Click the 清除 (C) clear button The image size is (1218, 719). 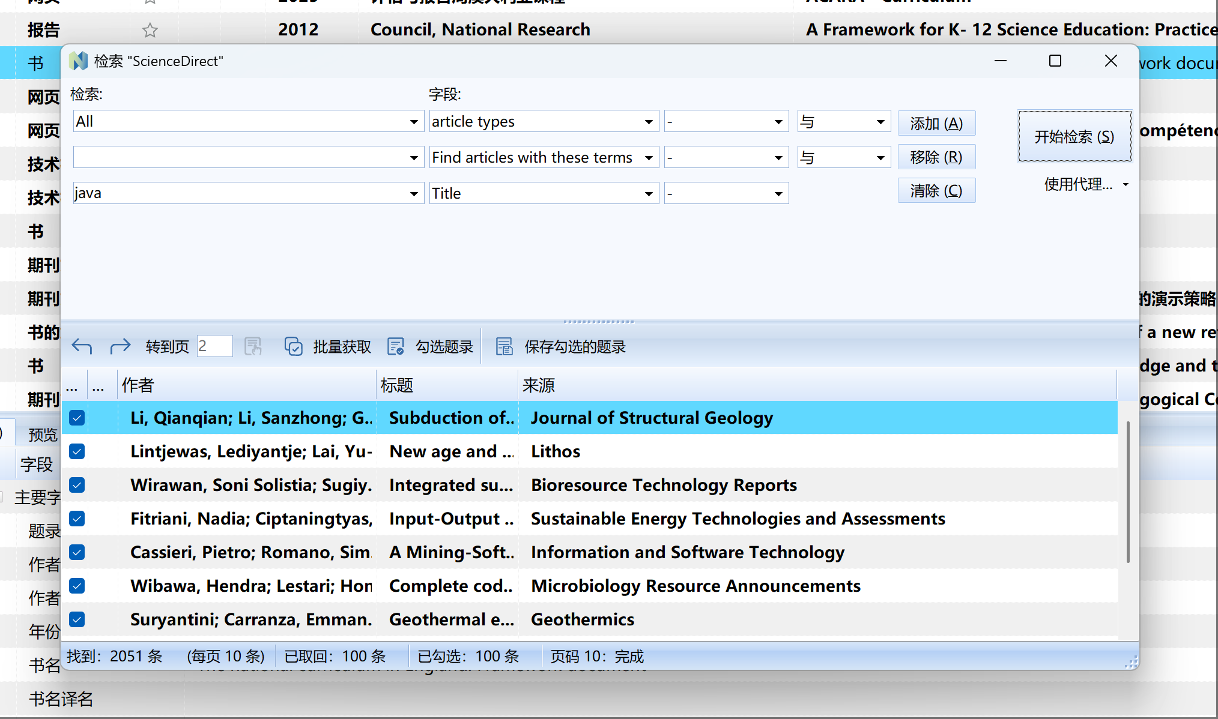click(936, 190)
